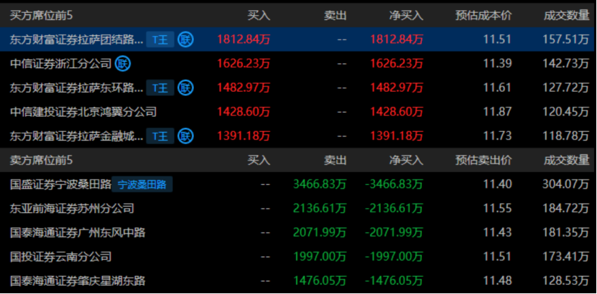Viewport: 597px width, 294px height.
Task: Click trade volume 127.72万
Action: 566,87
